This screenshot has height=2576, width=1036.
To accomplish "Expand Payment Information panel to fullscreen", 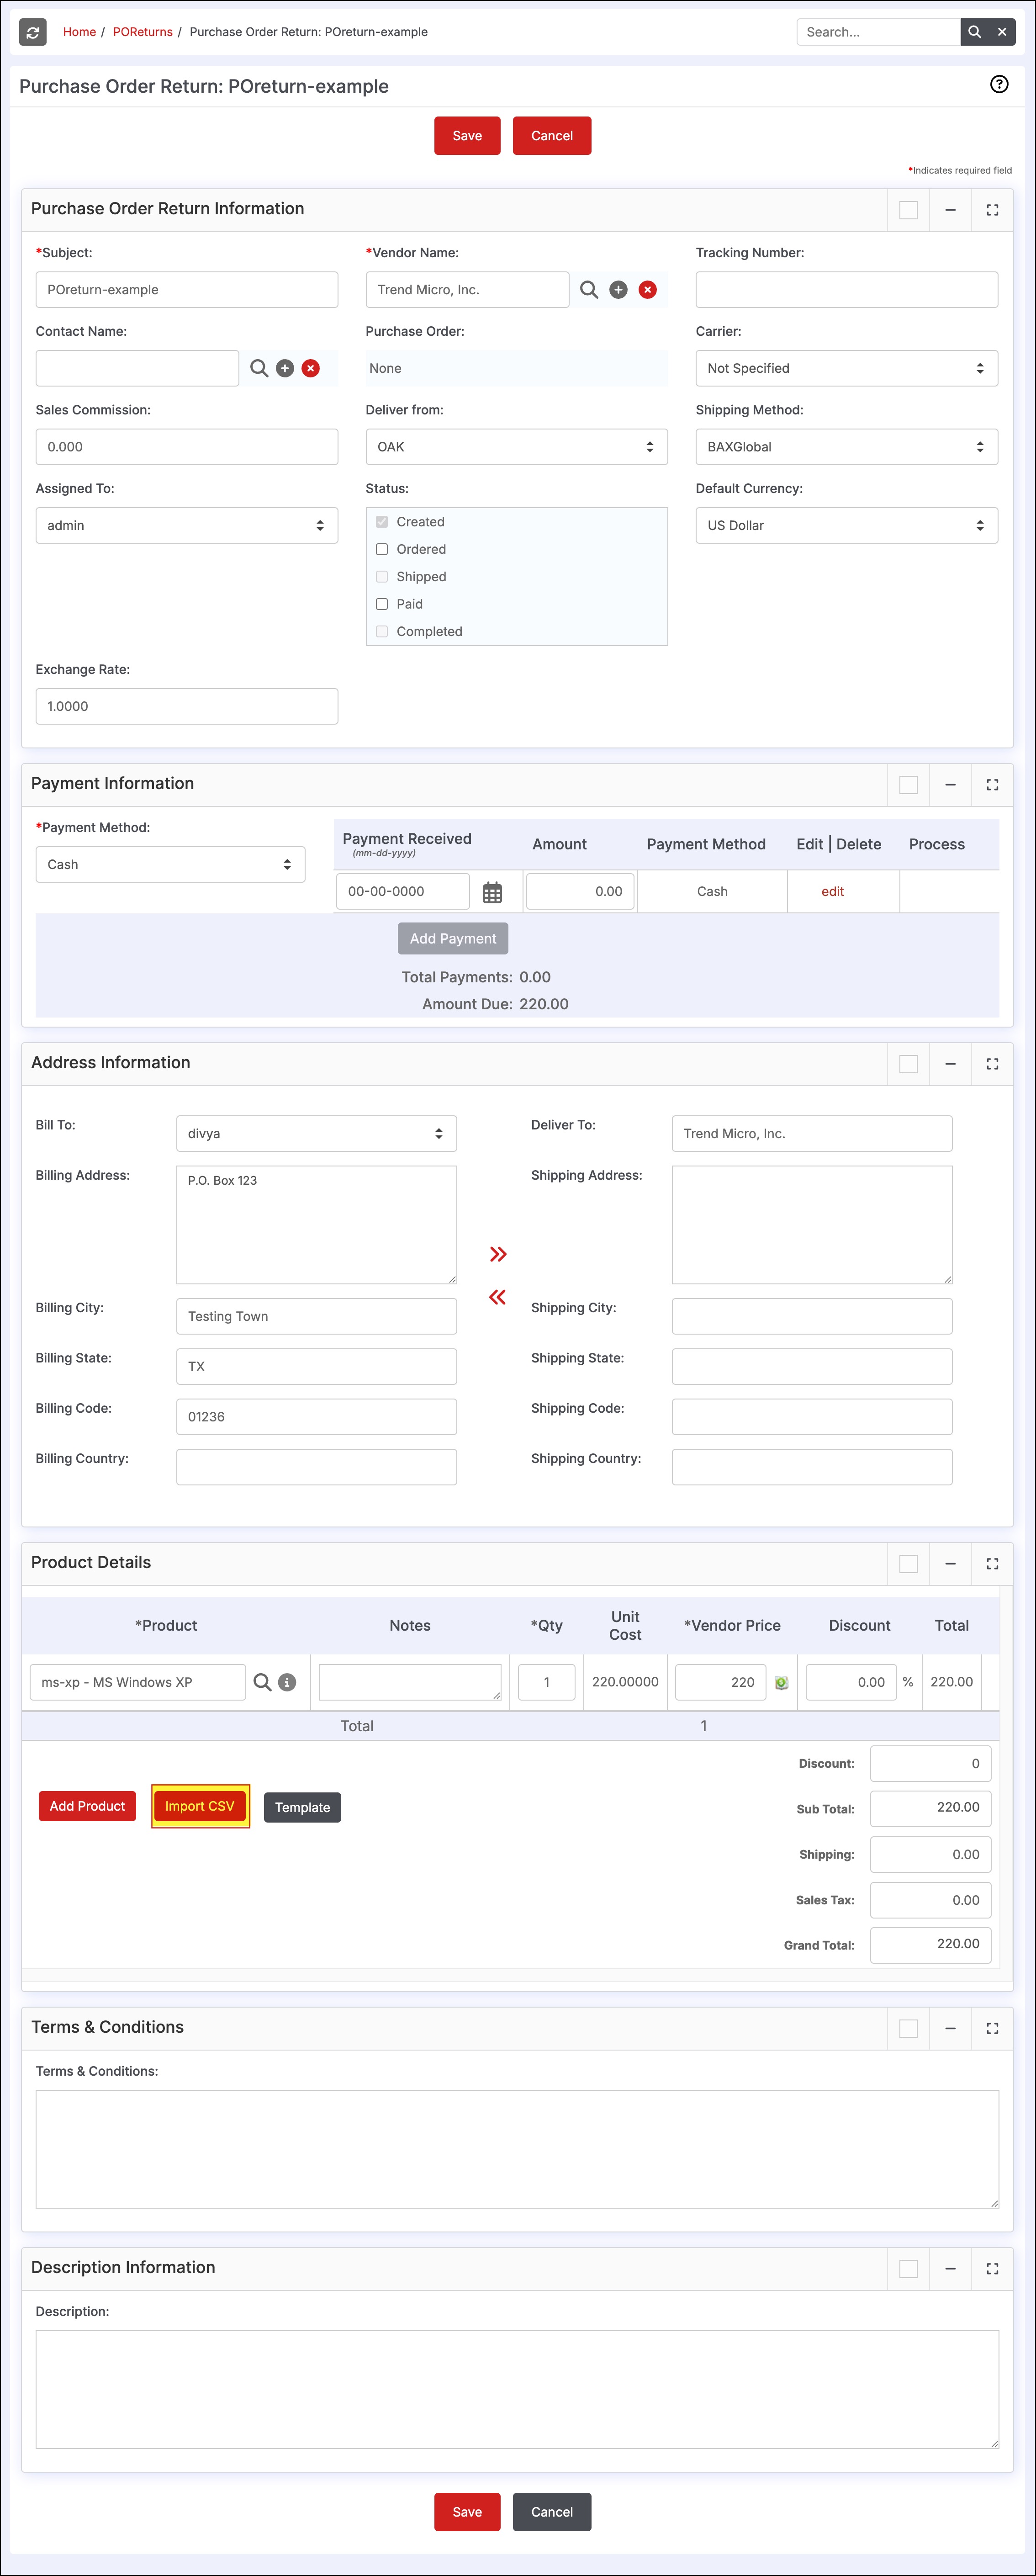I will pyautogui.click(x=992, y=785).
